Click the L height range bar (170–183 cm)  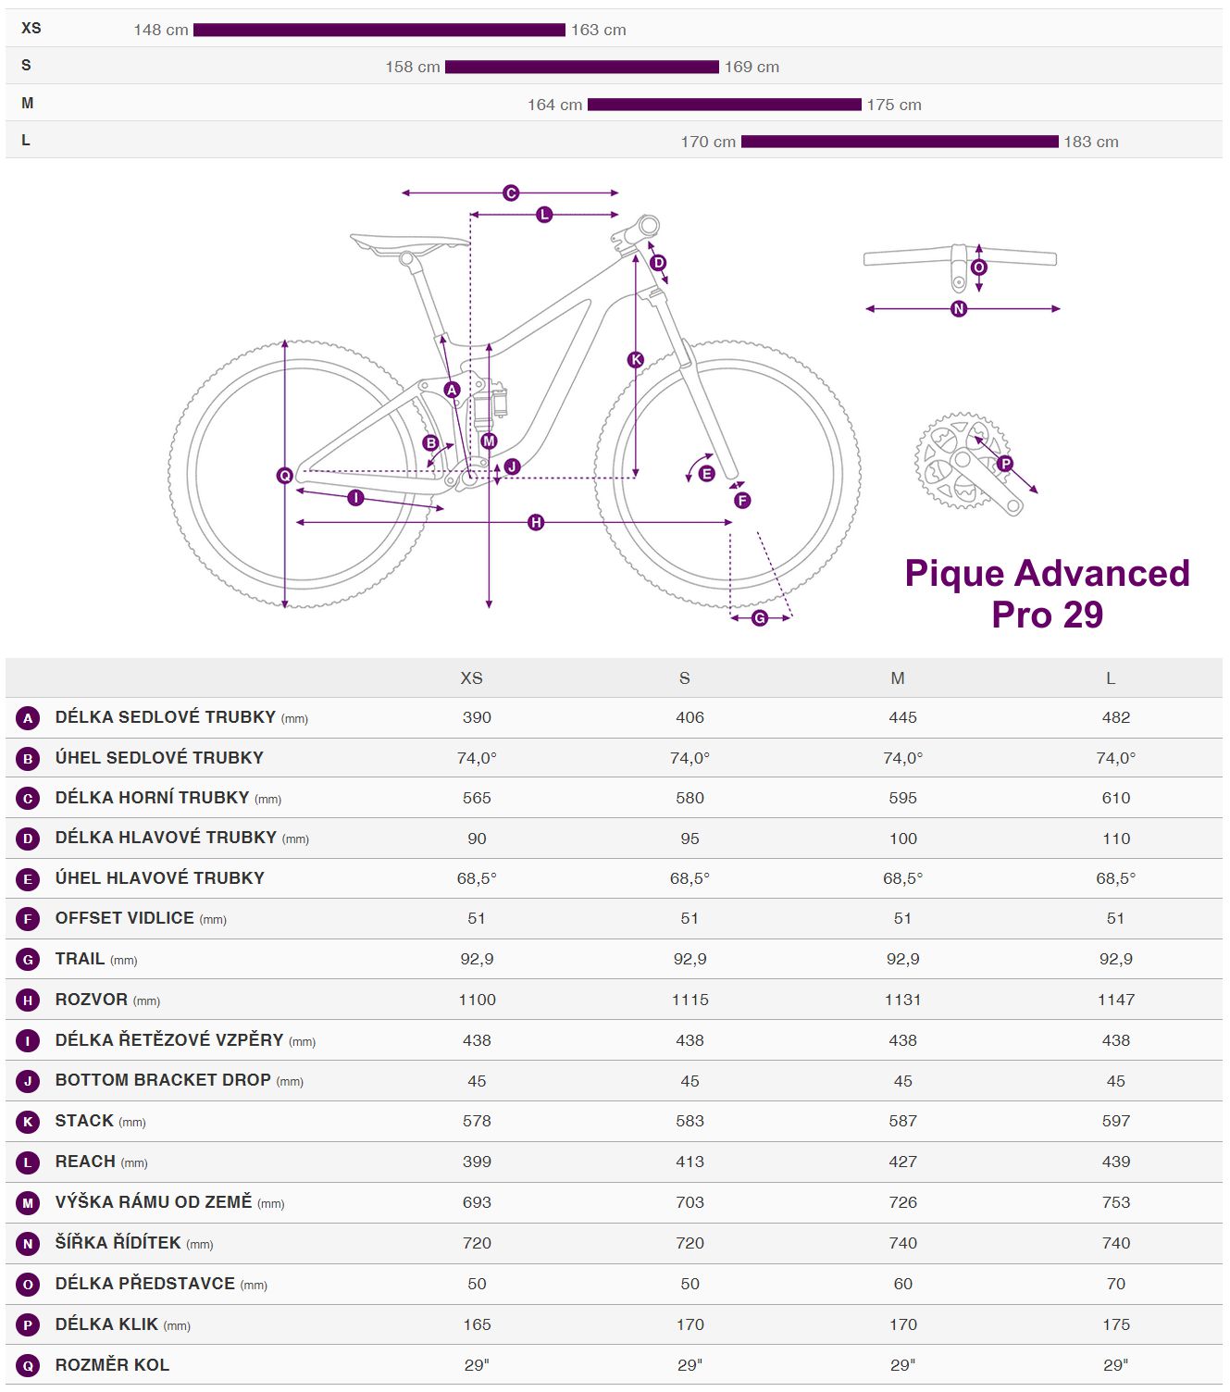point(900,142)
